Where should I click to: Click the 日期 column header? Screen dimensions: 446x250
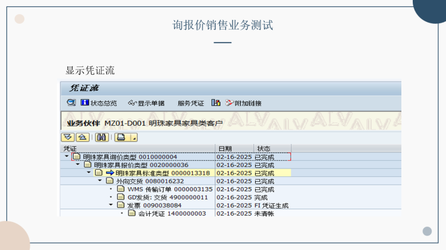point(234,148)
